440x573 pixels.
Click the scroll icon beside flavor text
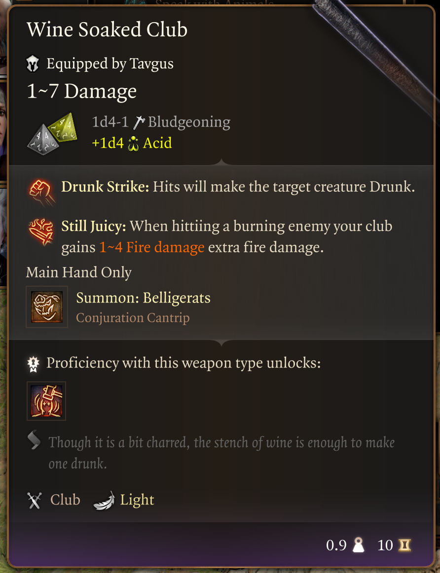pos(34,441)
